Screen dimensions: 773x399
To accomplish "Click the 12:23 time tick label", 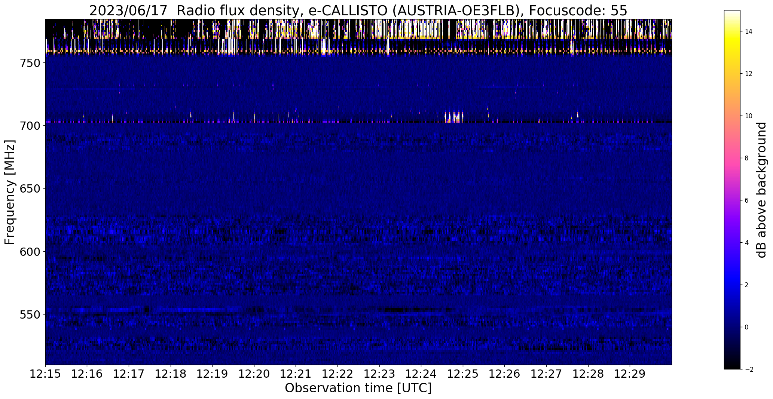I will tap(379, 374).
